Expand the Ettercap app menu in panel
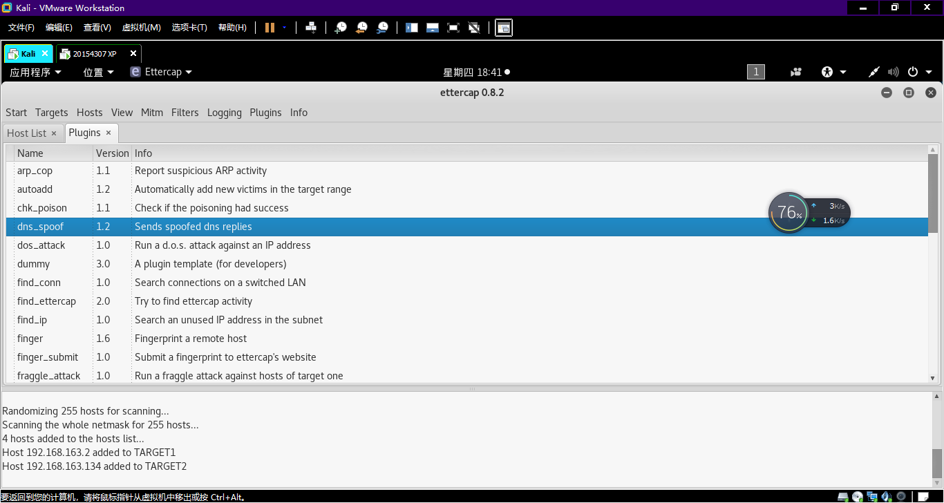Image resolution: width=944 pixels, height=503 pixels. tap(161, 72)
